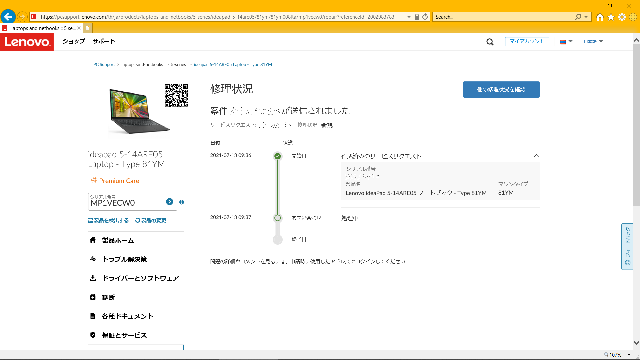The image size is (640, 360).
Task: Collapse the 作成済みのサービスリクエスト section
Action: 537,156
